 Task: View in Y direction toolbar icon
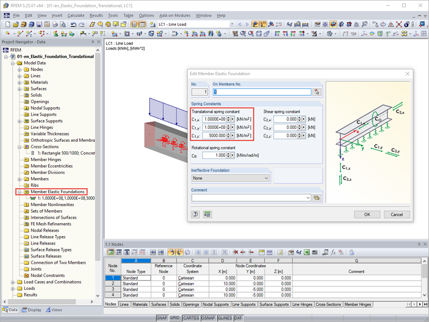click(x=285, y=34)
